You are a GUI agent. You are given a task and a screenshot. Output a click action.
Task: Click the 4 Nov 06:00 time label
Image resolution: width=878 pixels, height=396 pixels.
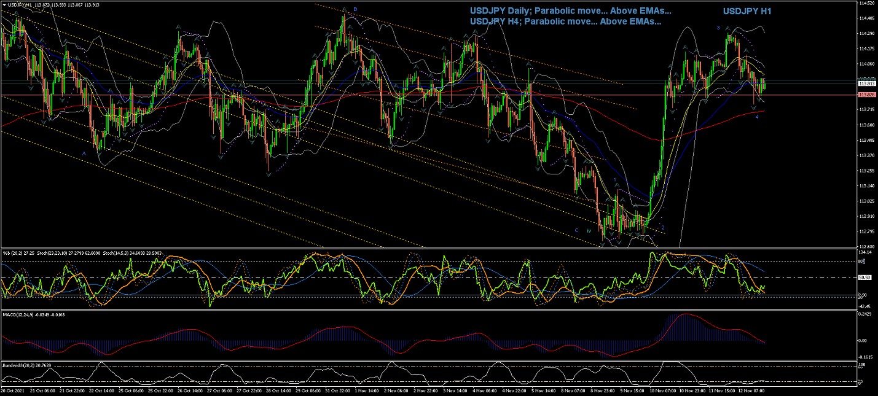(486, 390)
